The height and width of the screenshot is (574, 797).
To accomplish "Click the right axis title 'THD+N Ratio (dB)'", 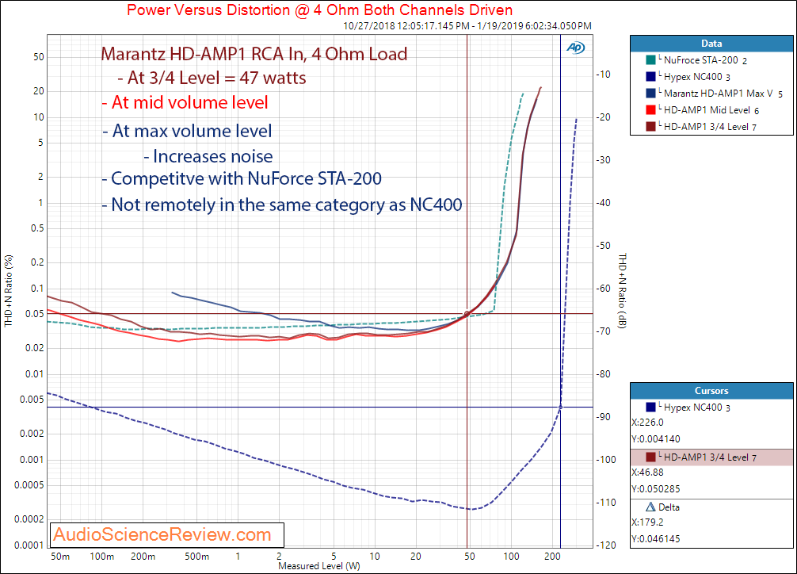I will (x=623, y=290).
